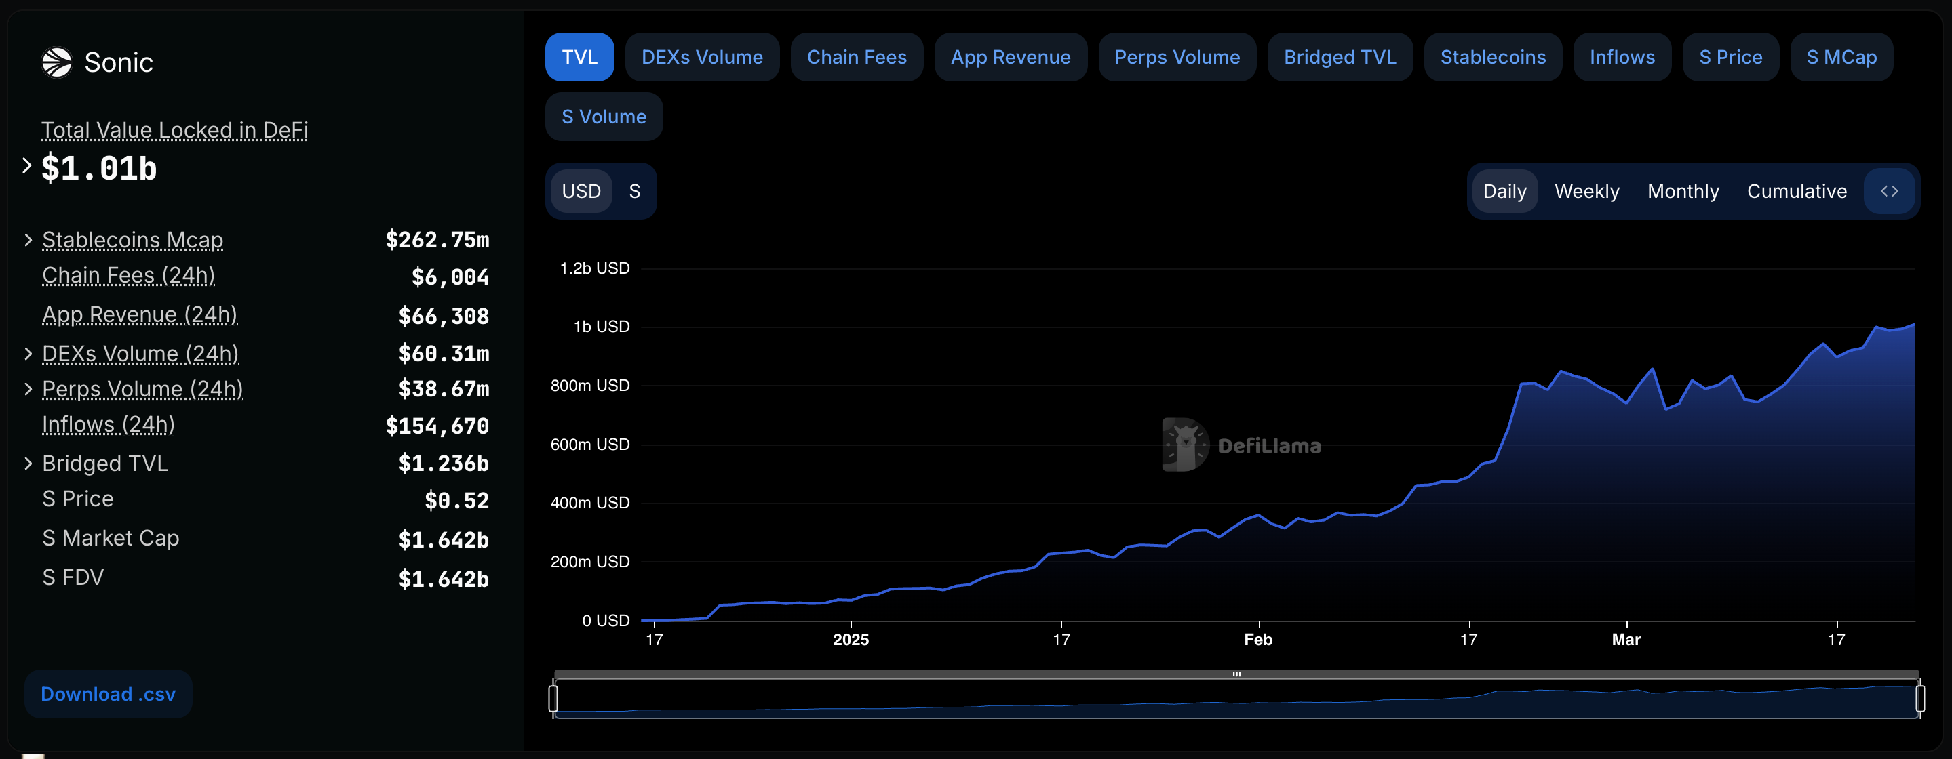Download the .csv data file
Image resolution: width=1952 pixels, height=759 pixels.
[108, 694]
